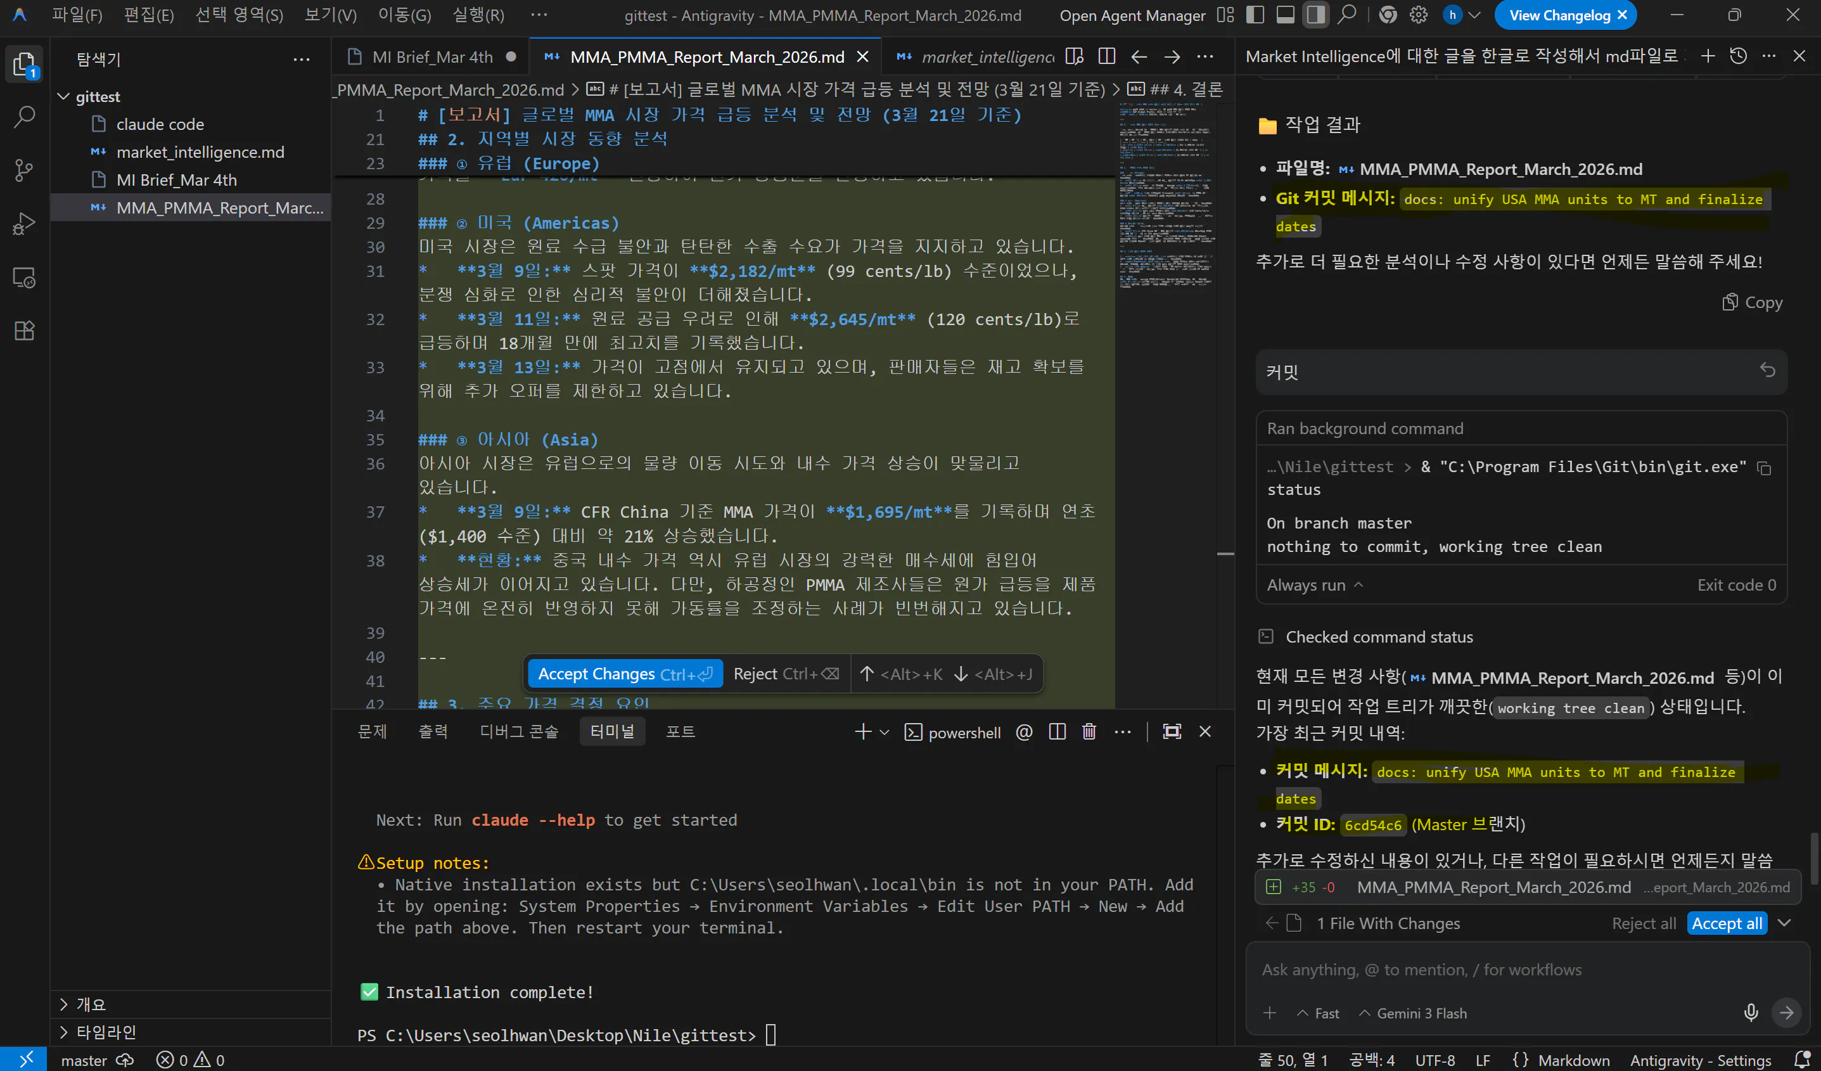Open new terminal profile dropdown arrow
Screen dimensions: 1821x1071
click(885, 732)
